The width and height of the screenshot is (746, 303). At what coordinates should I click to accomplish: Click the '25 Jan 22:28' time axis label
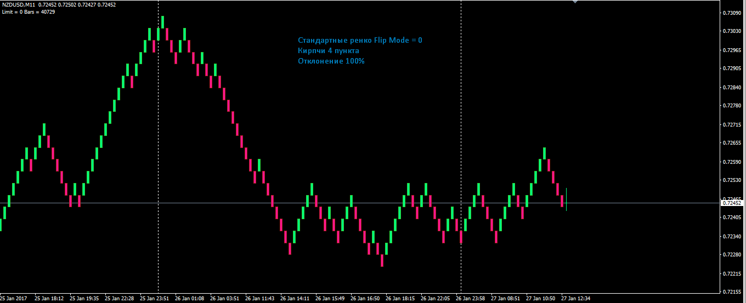(120, 299)
